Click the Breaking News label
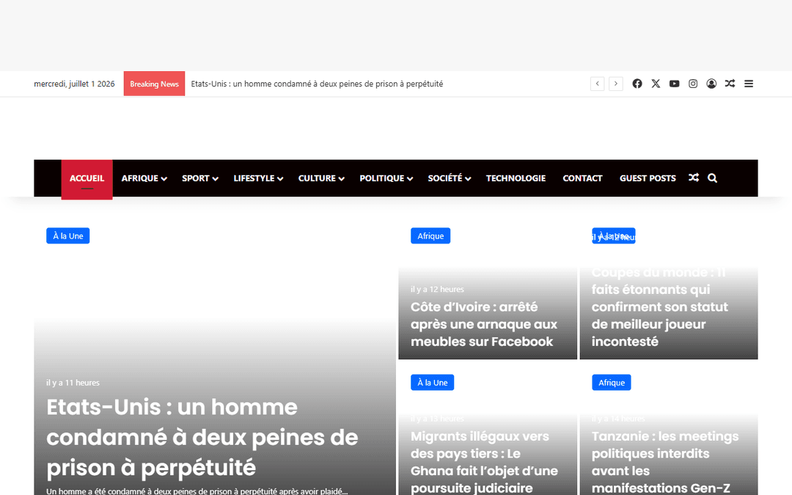792x495 pixels. pyautogui.click(x=154, y=84)
